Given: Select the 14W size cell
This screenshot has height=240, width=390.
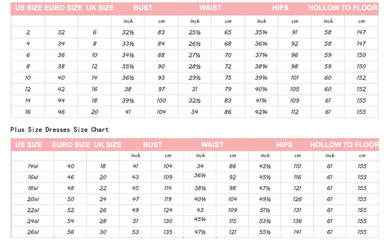Looking at the screenshot, I should pos(33,166).
